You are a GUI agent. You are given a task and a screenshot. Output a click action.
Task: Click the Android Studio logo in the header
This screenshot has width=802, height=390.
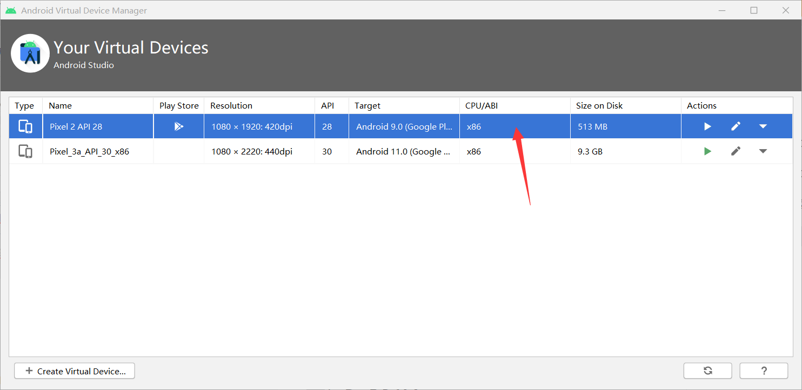[30, 53]
